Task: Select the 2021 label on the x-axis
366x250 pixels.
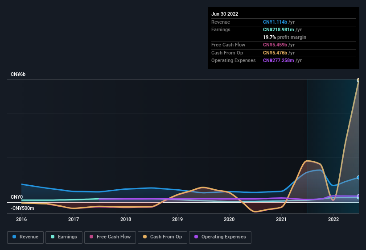Action: 281,219
